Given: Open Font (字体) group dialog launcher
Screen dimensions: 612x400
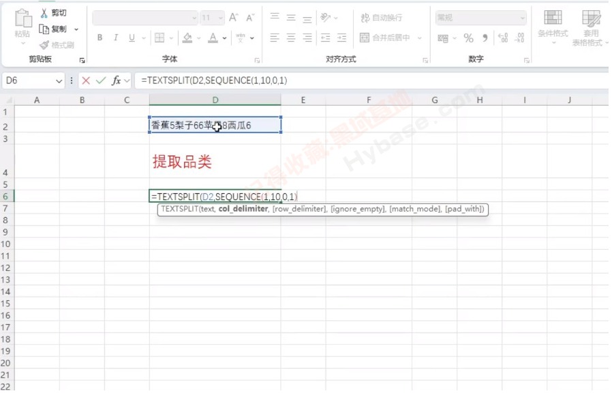Looking at the screenshot, I should tap(257, 60).
